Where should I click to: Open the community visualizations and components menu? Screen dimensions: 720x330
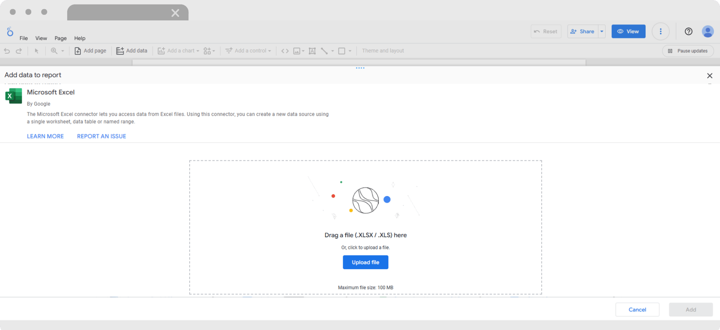(x=209, y=51)
